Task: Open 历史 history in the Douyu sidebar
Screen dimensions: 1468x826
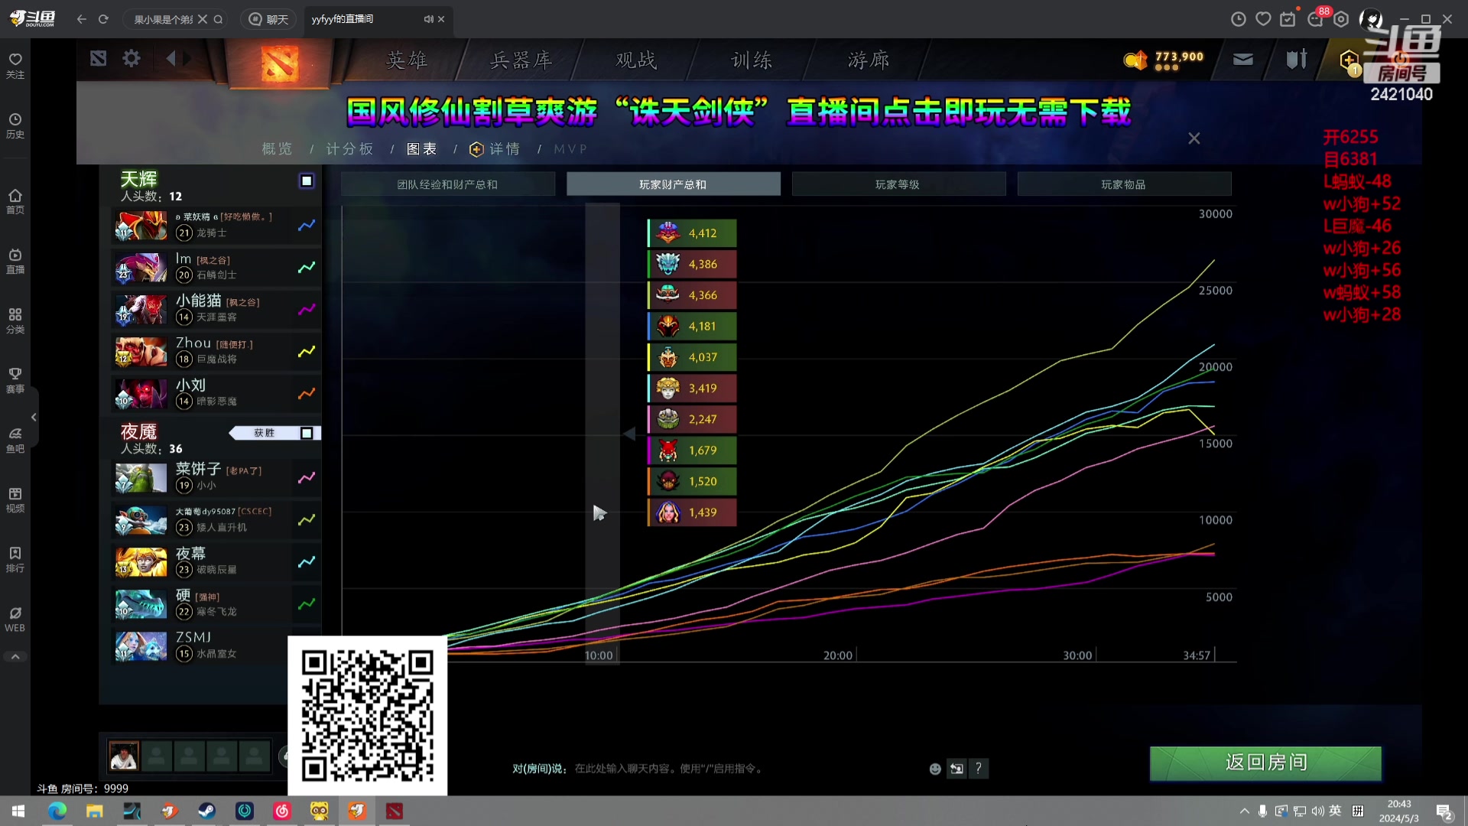Action: (15, 124)
